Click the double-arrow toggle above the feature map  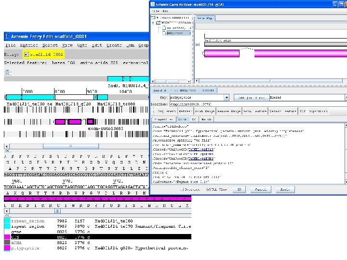(x=7, y=72)
